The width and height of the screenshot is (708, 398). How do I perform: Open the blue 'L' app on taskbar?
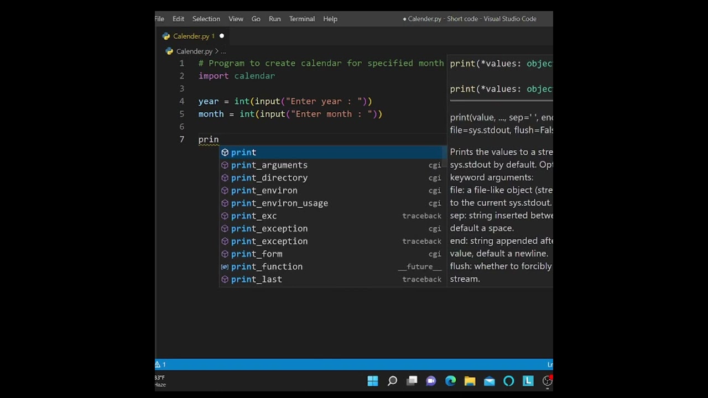pos(528,381)
